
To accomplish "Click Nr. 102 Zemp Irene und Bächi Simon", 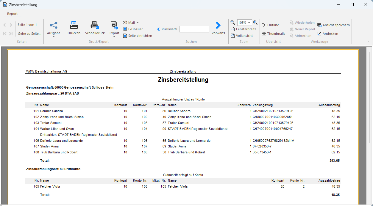I will click(59, 117).
